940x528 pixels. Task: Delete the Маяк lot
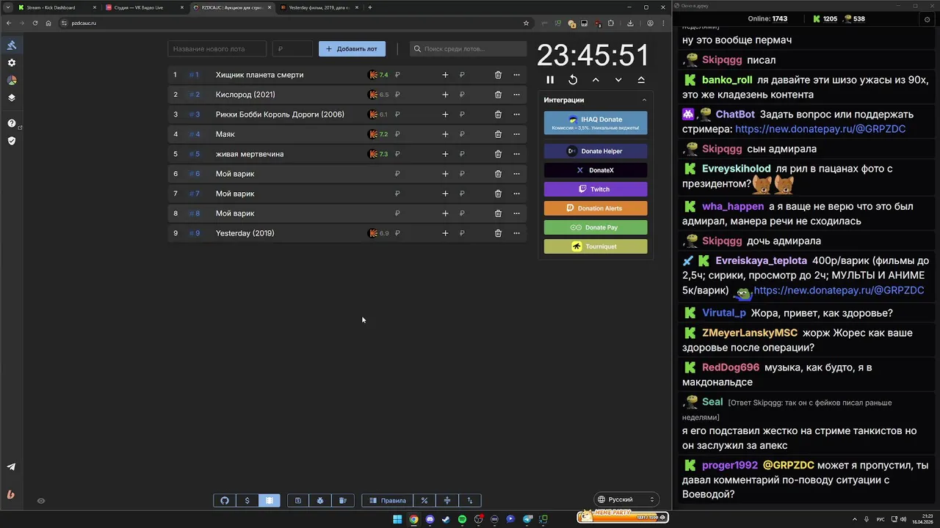pyautogui.click(x=498, y=134)
